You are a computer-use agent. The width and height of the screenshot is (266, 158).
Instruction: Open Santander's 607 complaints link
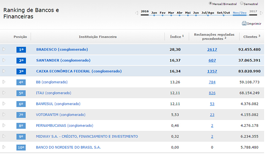coord(212,60)
